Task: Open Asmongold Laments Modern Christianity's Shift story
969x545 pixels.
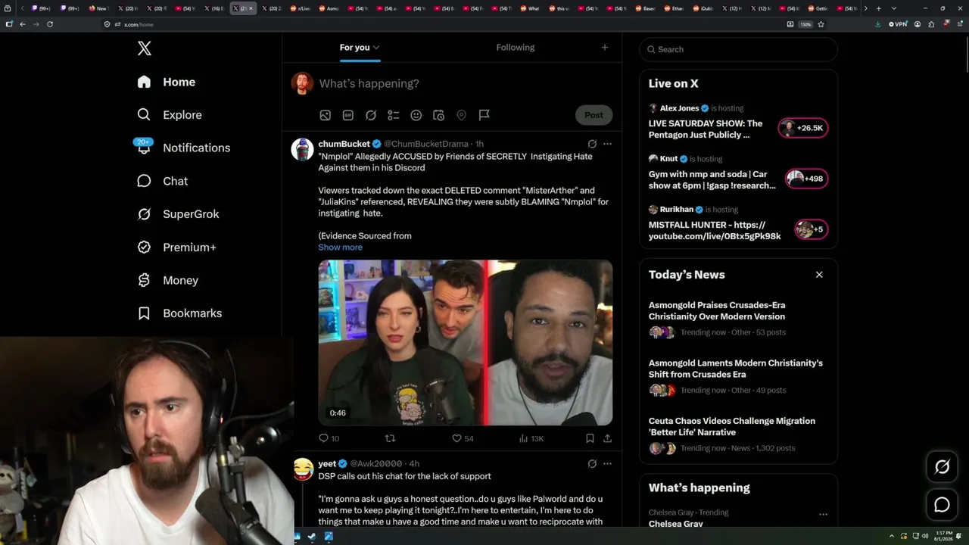Action: pos(736,369)
